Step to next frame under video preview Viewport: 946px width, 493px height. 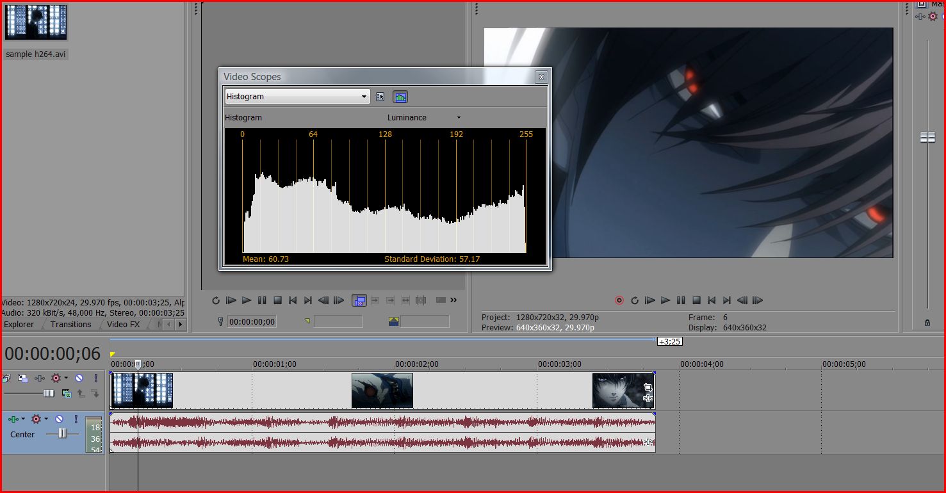point(758,300)
